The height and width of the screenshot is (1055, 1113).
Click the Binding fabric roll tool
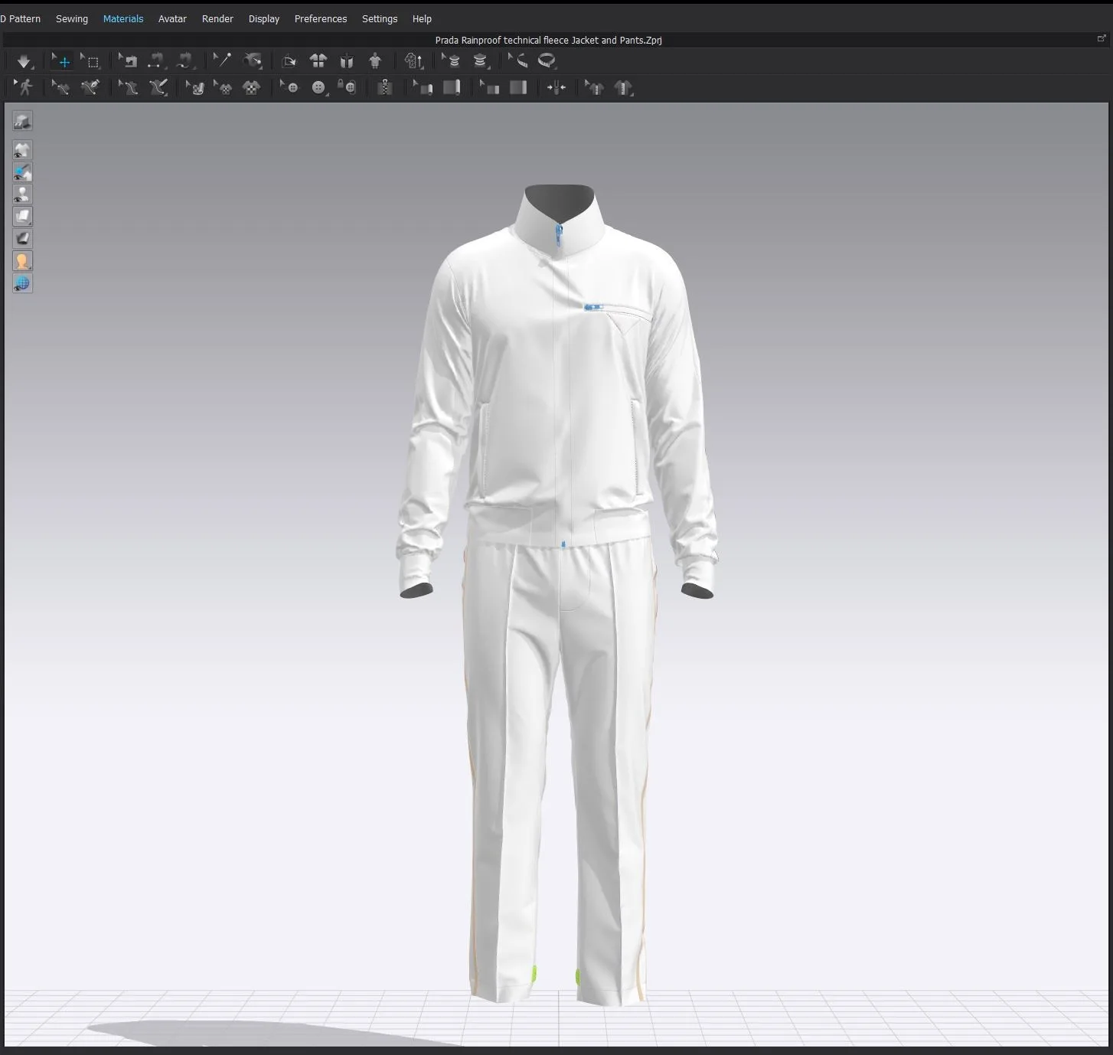452,87
